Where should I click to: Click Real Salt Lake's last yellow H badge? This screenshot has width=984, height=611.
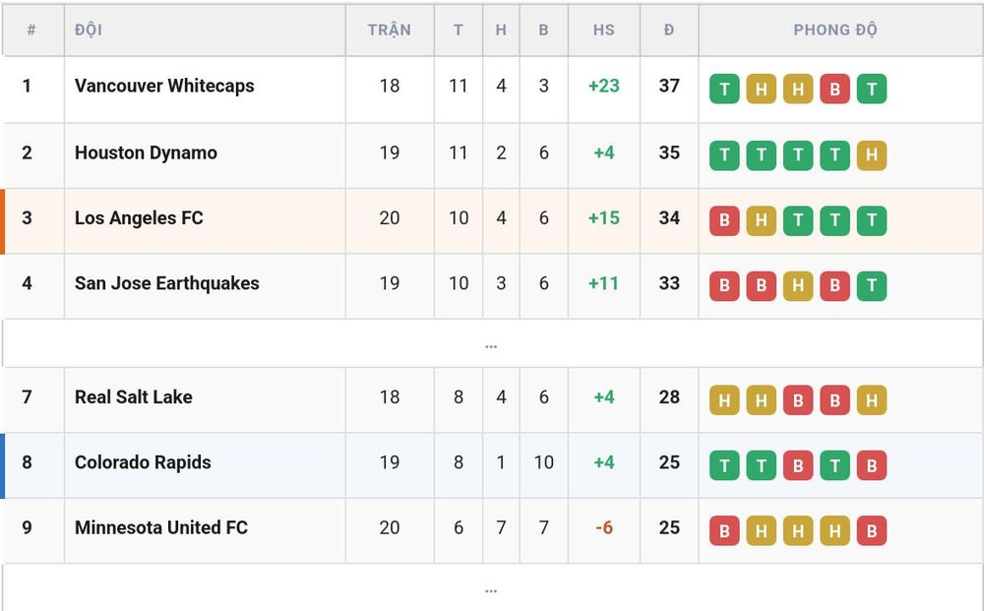coord(872,400)
